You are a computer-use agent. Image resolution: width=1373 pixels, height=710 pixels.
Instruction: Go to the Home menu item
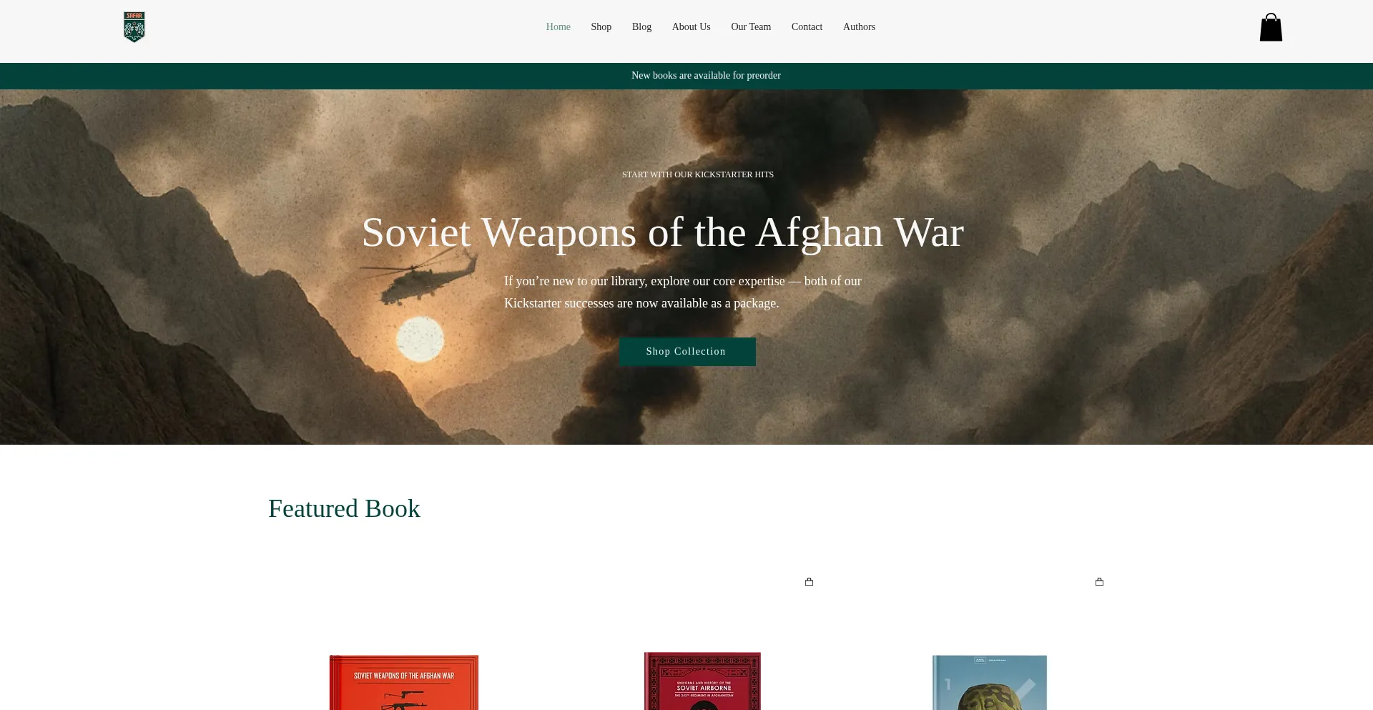coord(558,27)
